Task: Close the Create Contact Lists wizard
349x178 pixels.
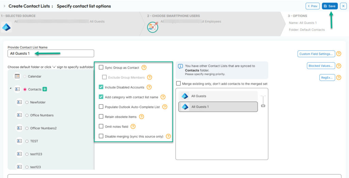Action: pos(343,6)
